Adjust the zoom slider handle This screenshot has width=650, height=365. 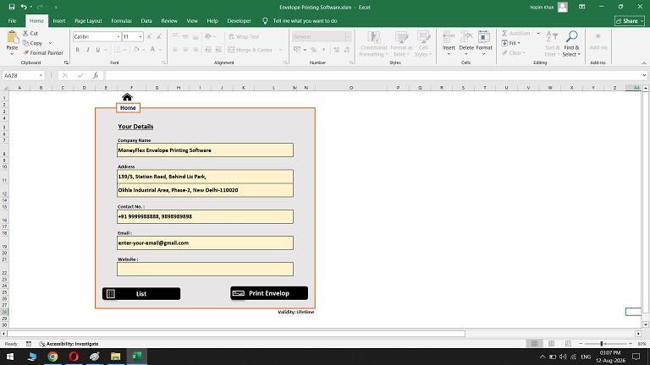(x=602, y=344)
